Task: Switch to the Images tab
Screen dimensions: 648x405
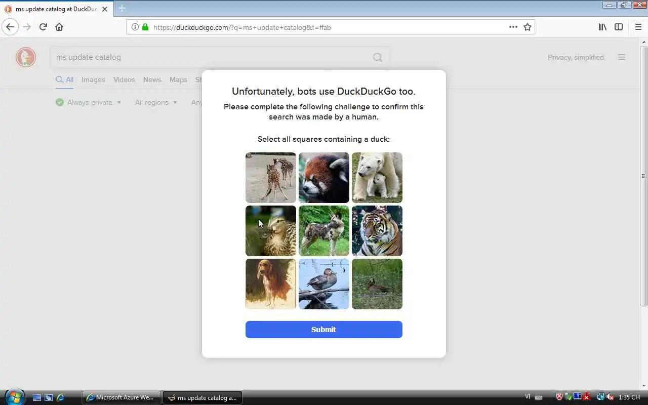Action: tap(93, 79)
